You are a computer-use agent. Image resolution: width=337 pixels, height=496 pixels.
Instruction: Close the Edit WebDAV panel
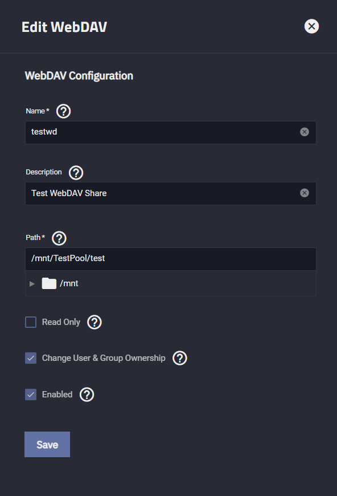[x=311, y=26]
